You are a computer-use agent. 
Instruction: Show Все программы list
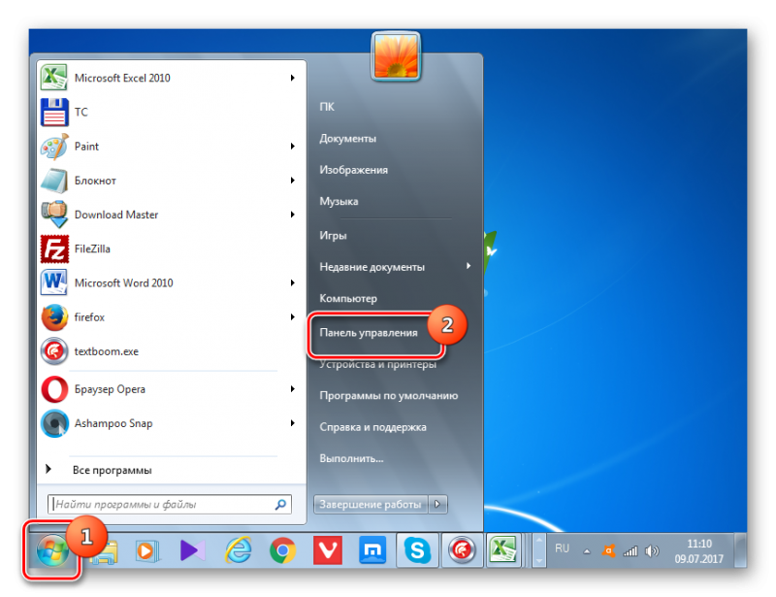pyautogui.click(x=112, y=470)
